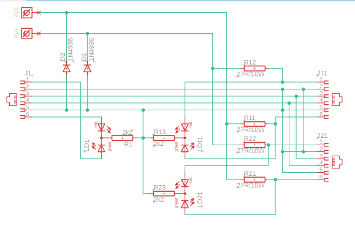Click the D2 diode symbol
Viewport: 355px width, 231px height.
click(66, 69)
